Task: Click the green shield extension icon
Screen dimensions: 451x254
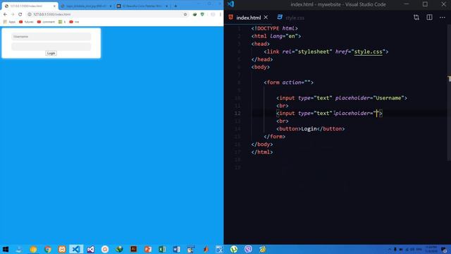Action: click(202, 14)
